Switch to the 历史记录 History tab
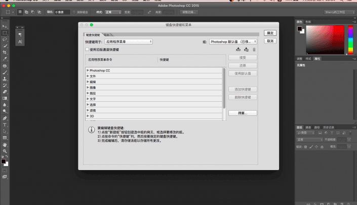 click(329, 128)
